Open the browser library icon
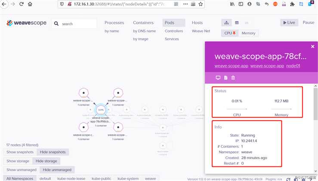318x181 pixels. pos(232,4)
